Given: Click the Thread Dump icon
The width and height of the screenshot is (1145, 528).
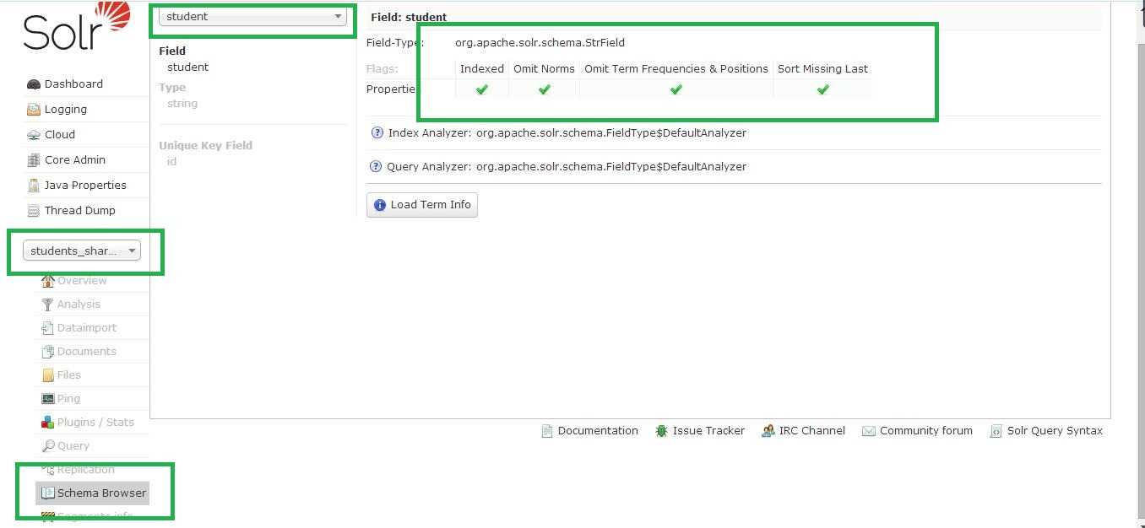Looking at the screenshot, I should pyautogui.click(x=34, y=211).
